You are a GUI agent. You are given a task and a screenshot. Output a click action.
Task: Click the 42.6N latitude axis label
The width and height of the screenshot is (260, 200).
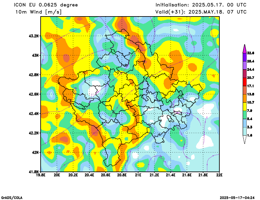click(34, 94)
